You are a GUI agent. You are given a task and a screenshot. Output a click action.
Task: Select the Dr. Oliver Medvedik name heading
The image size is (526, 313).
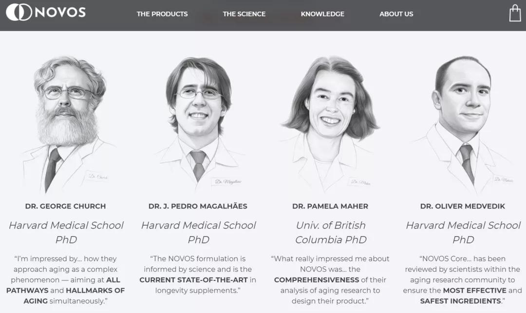coord(463,206)
